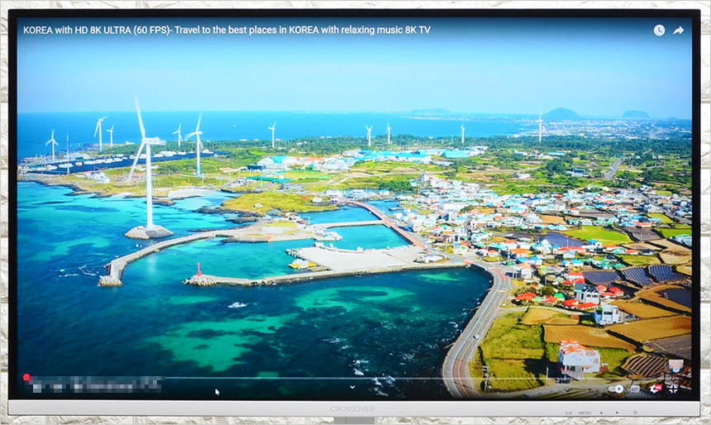Screen dimensions: 711x425
Task: Seek to the middle of progress bar
Action: [354, 378]
